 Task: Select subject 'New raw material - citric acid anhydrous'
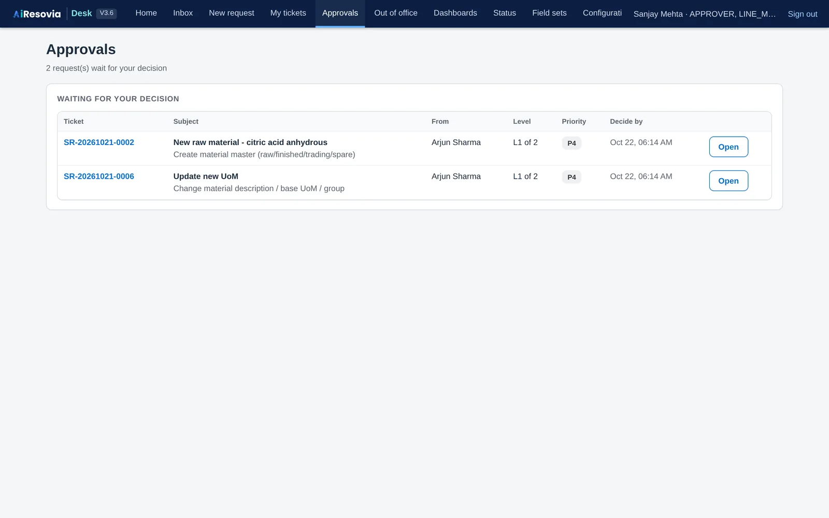[250, 142]
